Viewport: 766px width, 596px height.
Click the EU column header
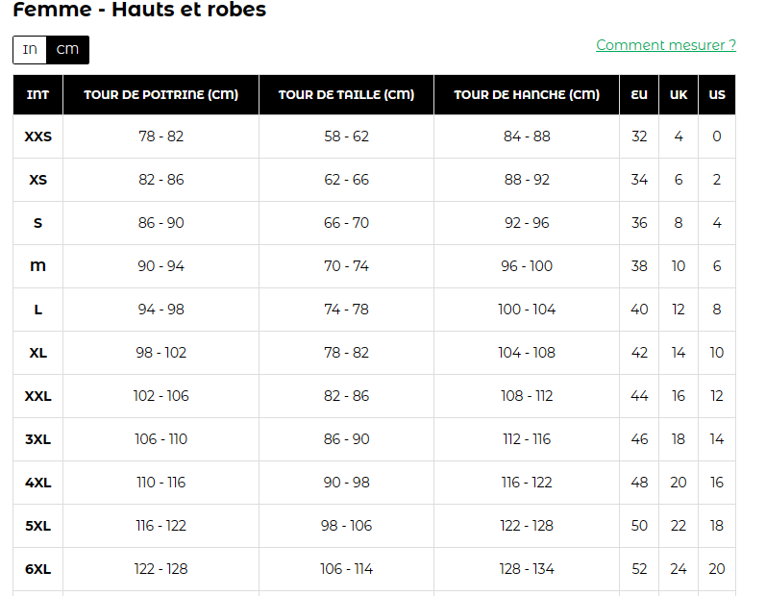pos(639,95)
